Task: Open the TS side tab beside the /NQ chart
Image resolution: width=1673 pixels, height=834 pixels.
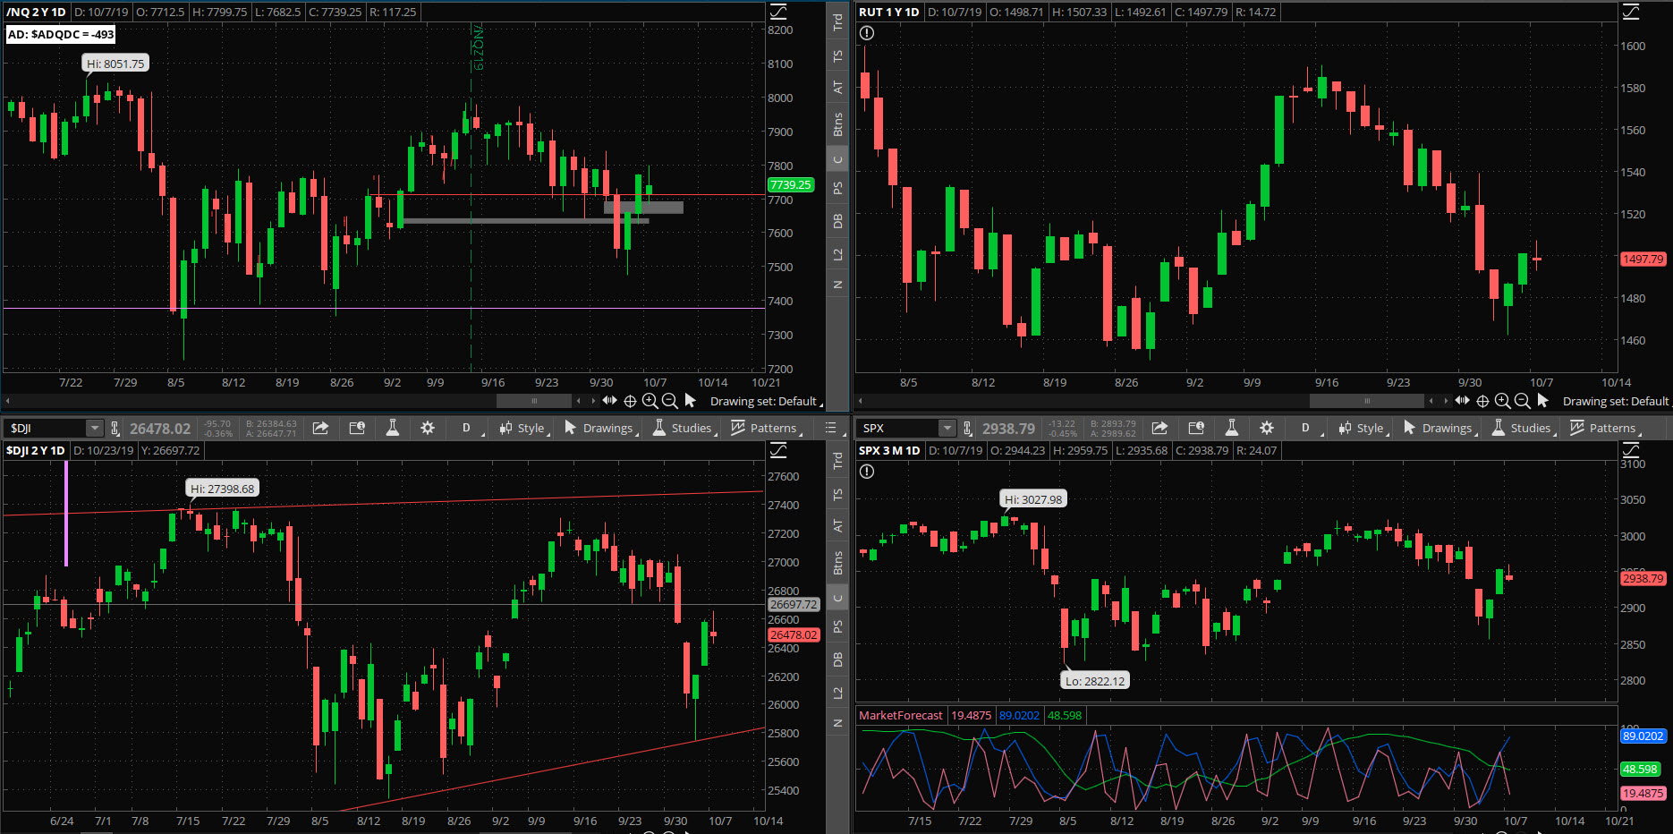Action: coord(837,55)
